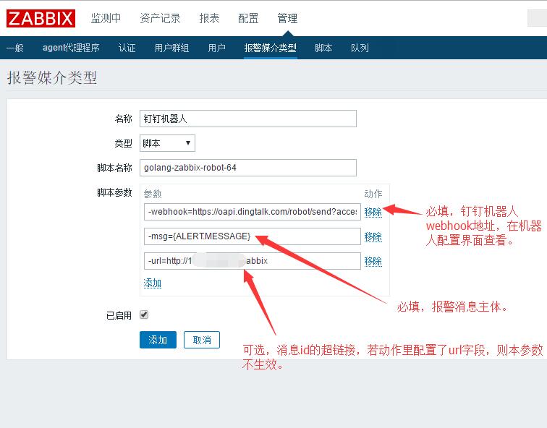Screen dimensions: 547x428
Task: Open the 监测中 top menu
Action: tap(106, 18)
